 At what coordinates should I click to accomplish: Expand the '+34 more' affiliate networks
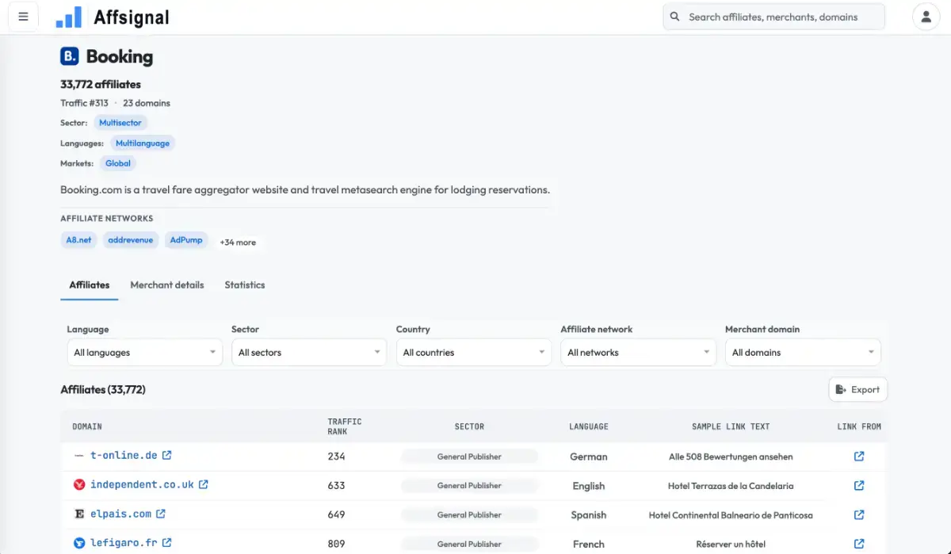pos(238,243)
